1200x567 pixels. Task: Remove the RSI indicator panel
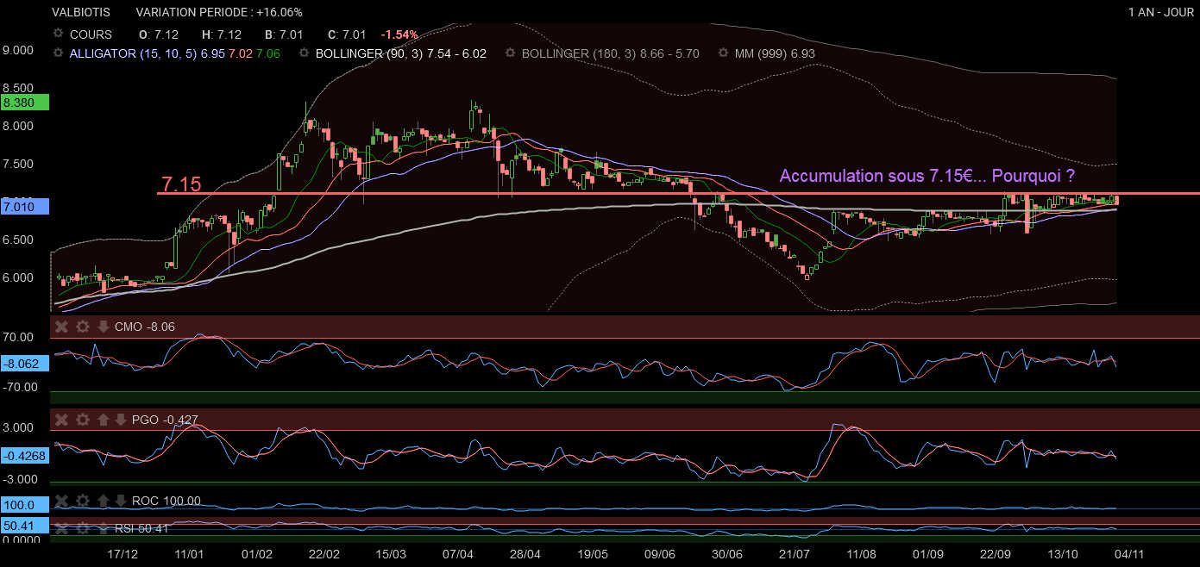pos(62,528)
